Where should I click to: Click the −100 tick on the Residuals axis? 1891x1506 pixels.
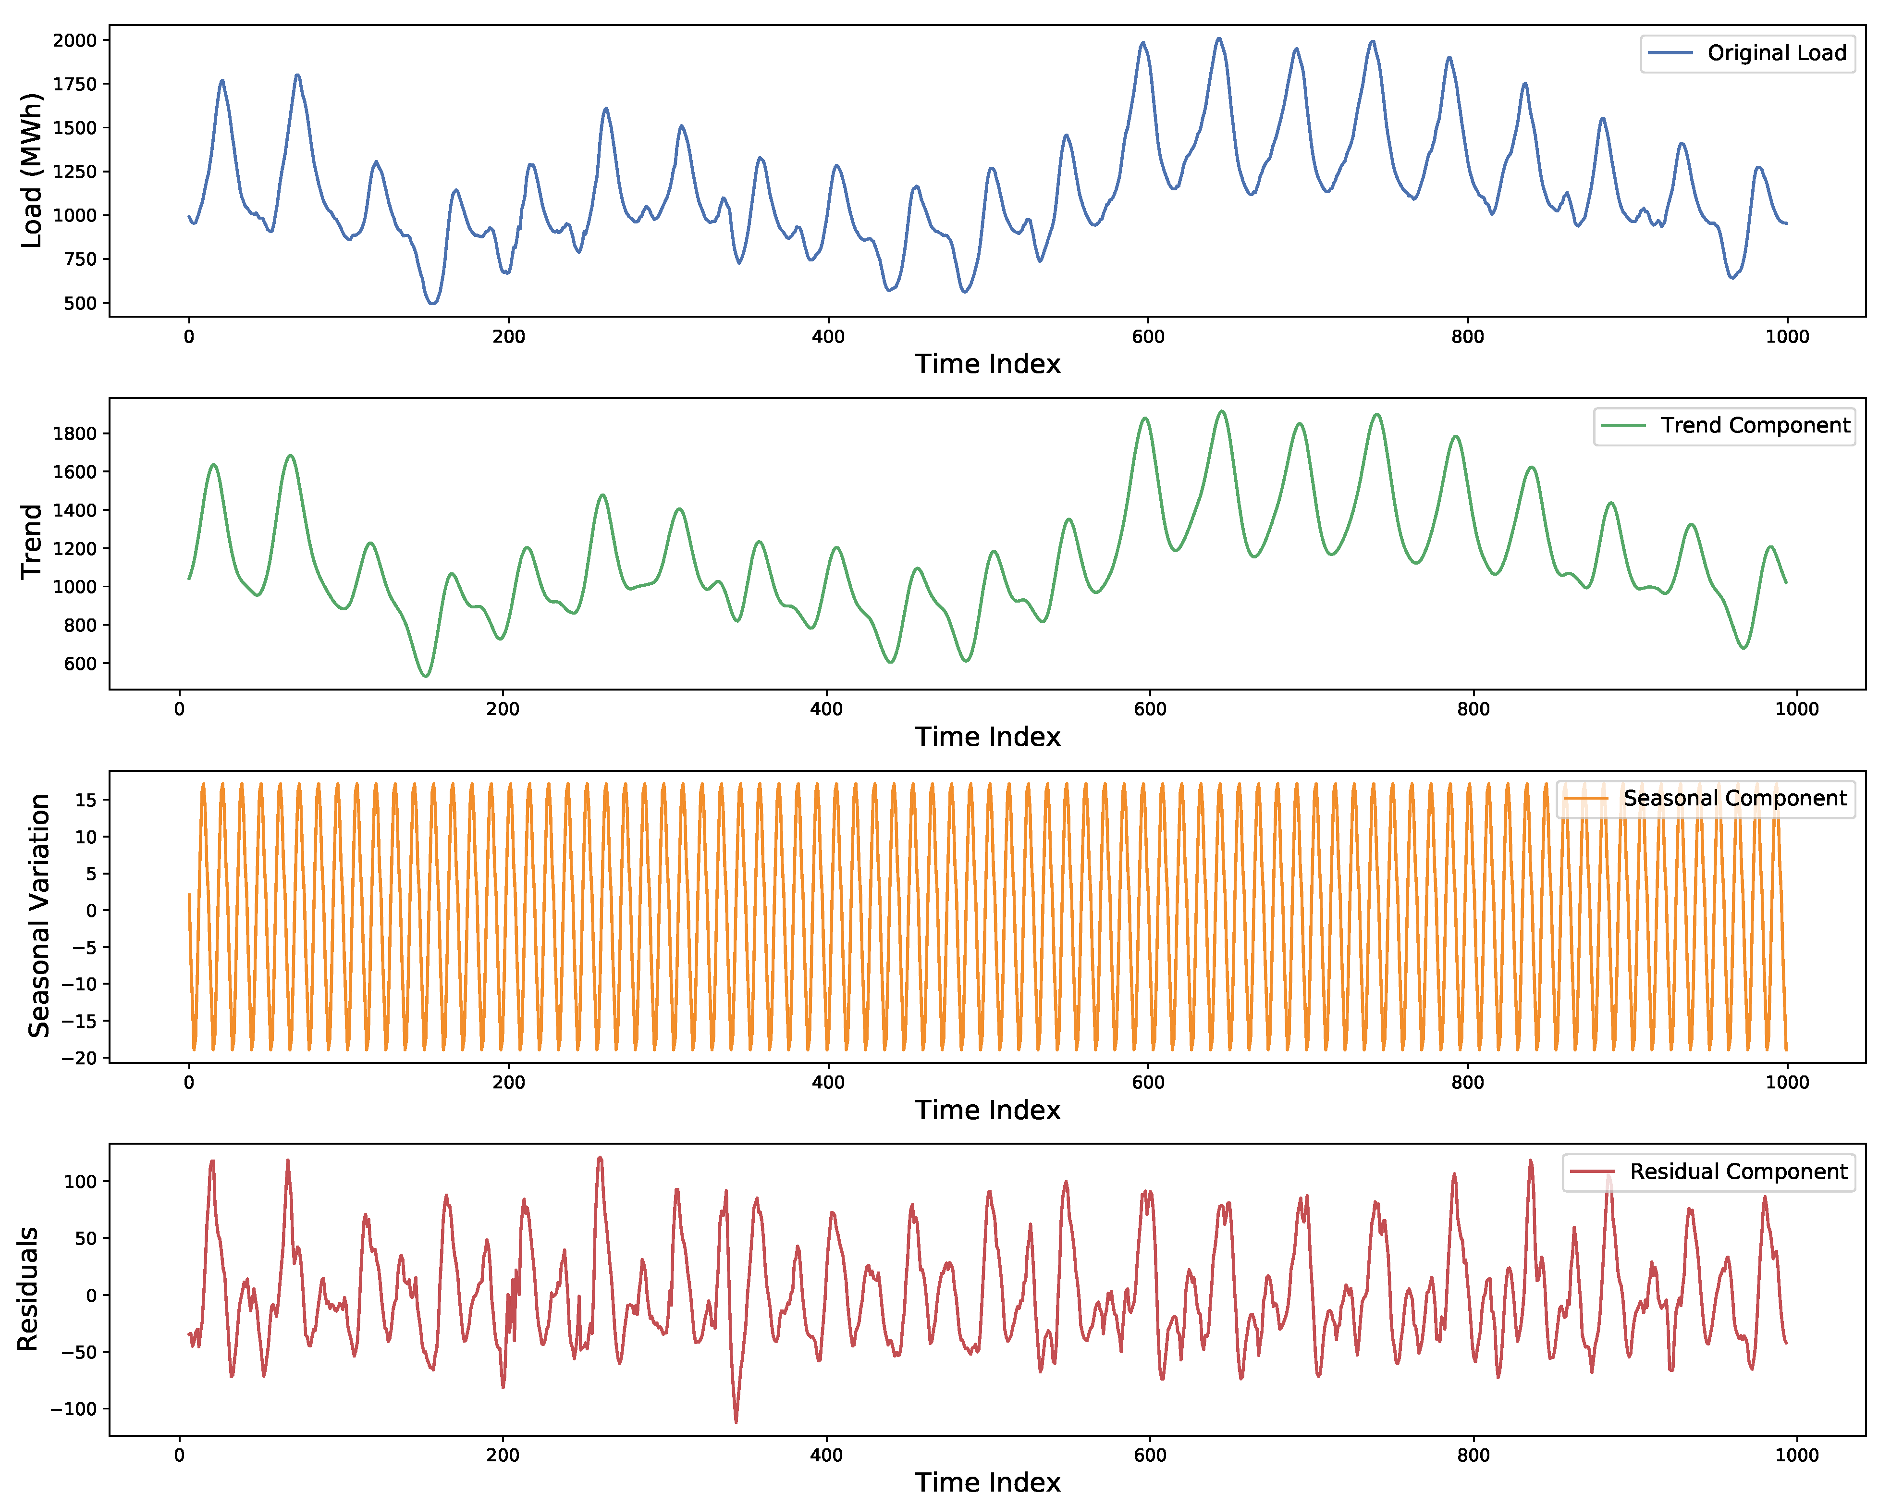coord(73,1409)
